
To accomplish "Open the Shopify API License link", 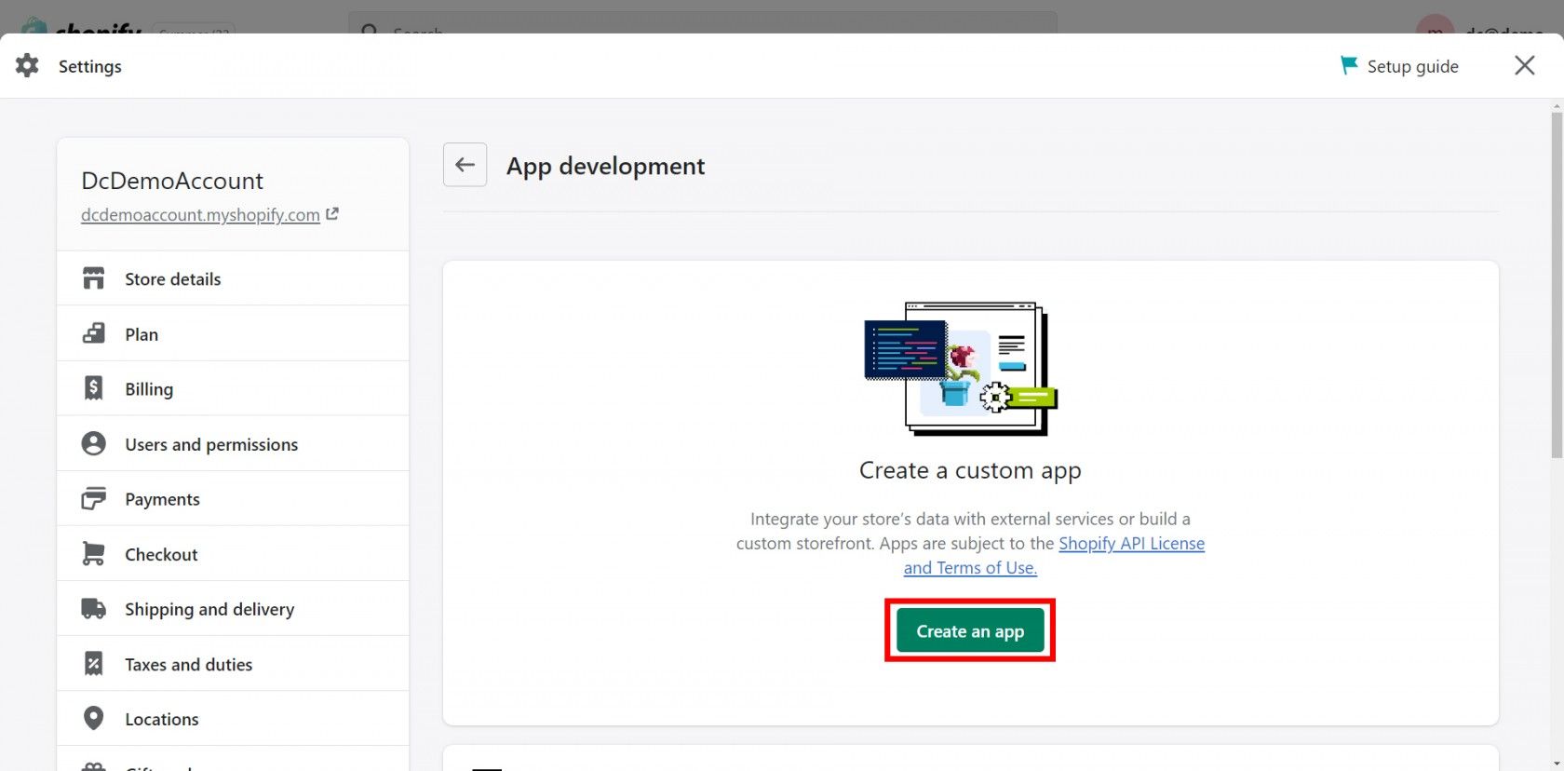I will point(1131,544).
